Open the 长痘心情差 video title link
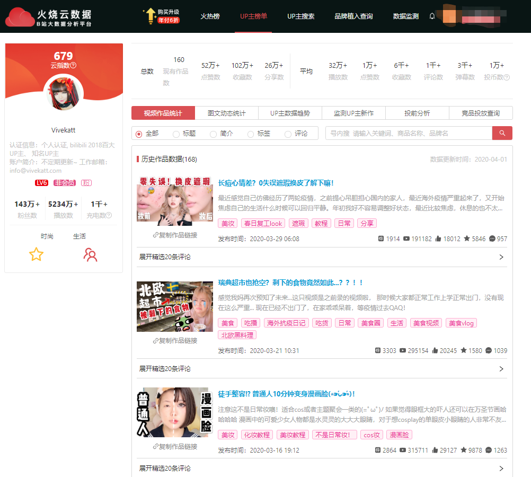 click(x=276, y=183)
